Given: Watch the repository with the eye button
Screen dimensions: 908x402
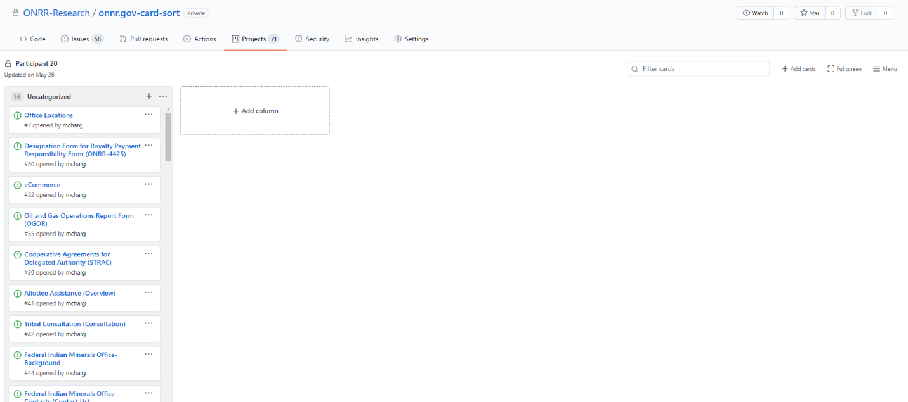Looking at the screenshot, I should 755,13.
